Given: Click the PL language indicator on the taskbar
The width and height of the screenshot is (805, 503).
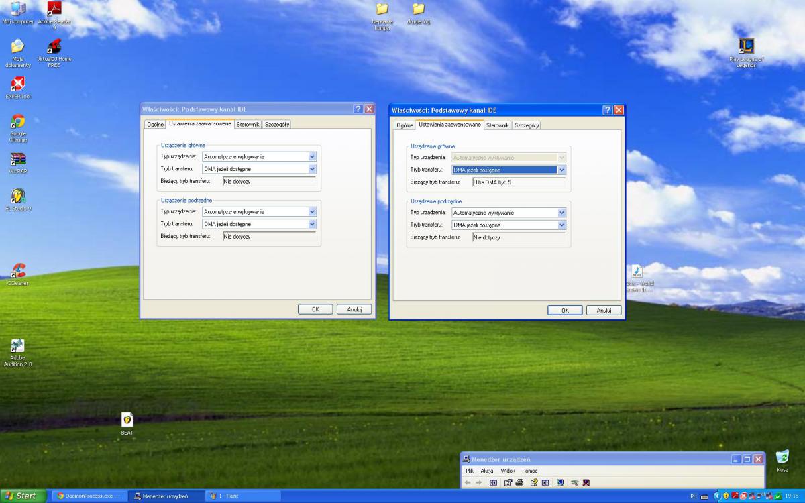Looking at the screenshot, I should pos(693,496).
